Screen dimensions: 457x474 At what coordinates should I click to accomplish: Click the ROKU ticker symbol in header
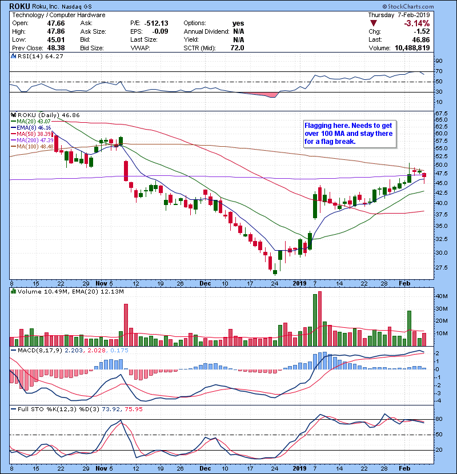(x=19, y=6)
